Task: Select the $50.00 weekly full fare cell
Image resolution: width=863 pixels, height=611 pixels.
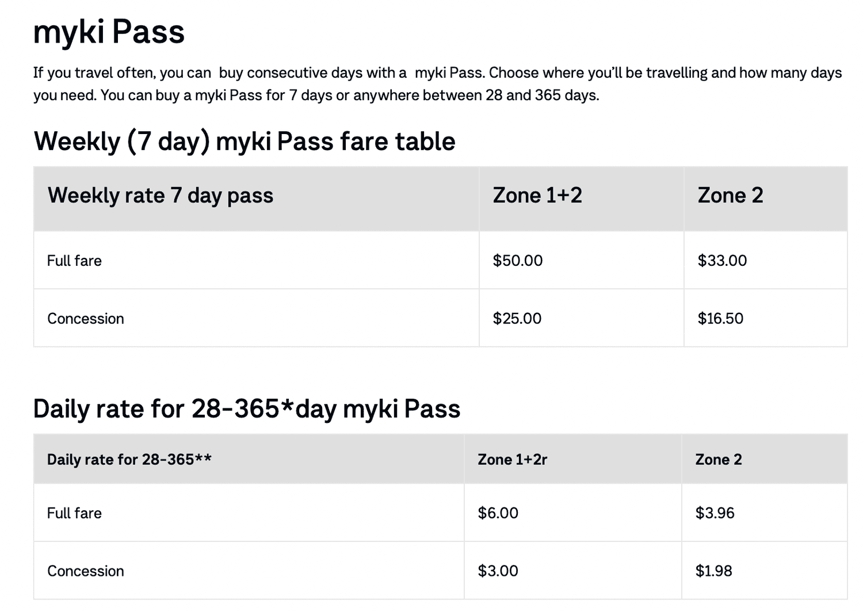Action: 518,261
